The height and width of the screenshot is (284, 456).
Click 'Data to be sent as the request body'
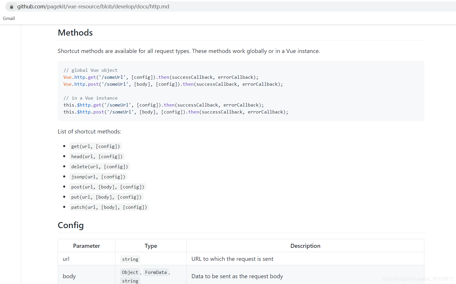tap(237, 276)
